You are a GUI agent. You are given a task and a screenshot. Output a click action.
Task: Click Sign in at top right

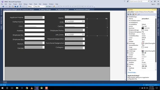(x=153, y=4)
